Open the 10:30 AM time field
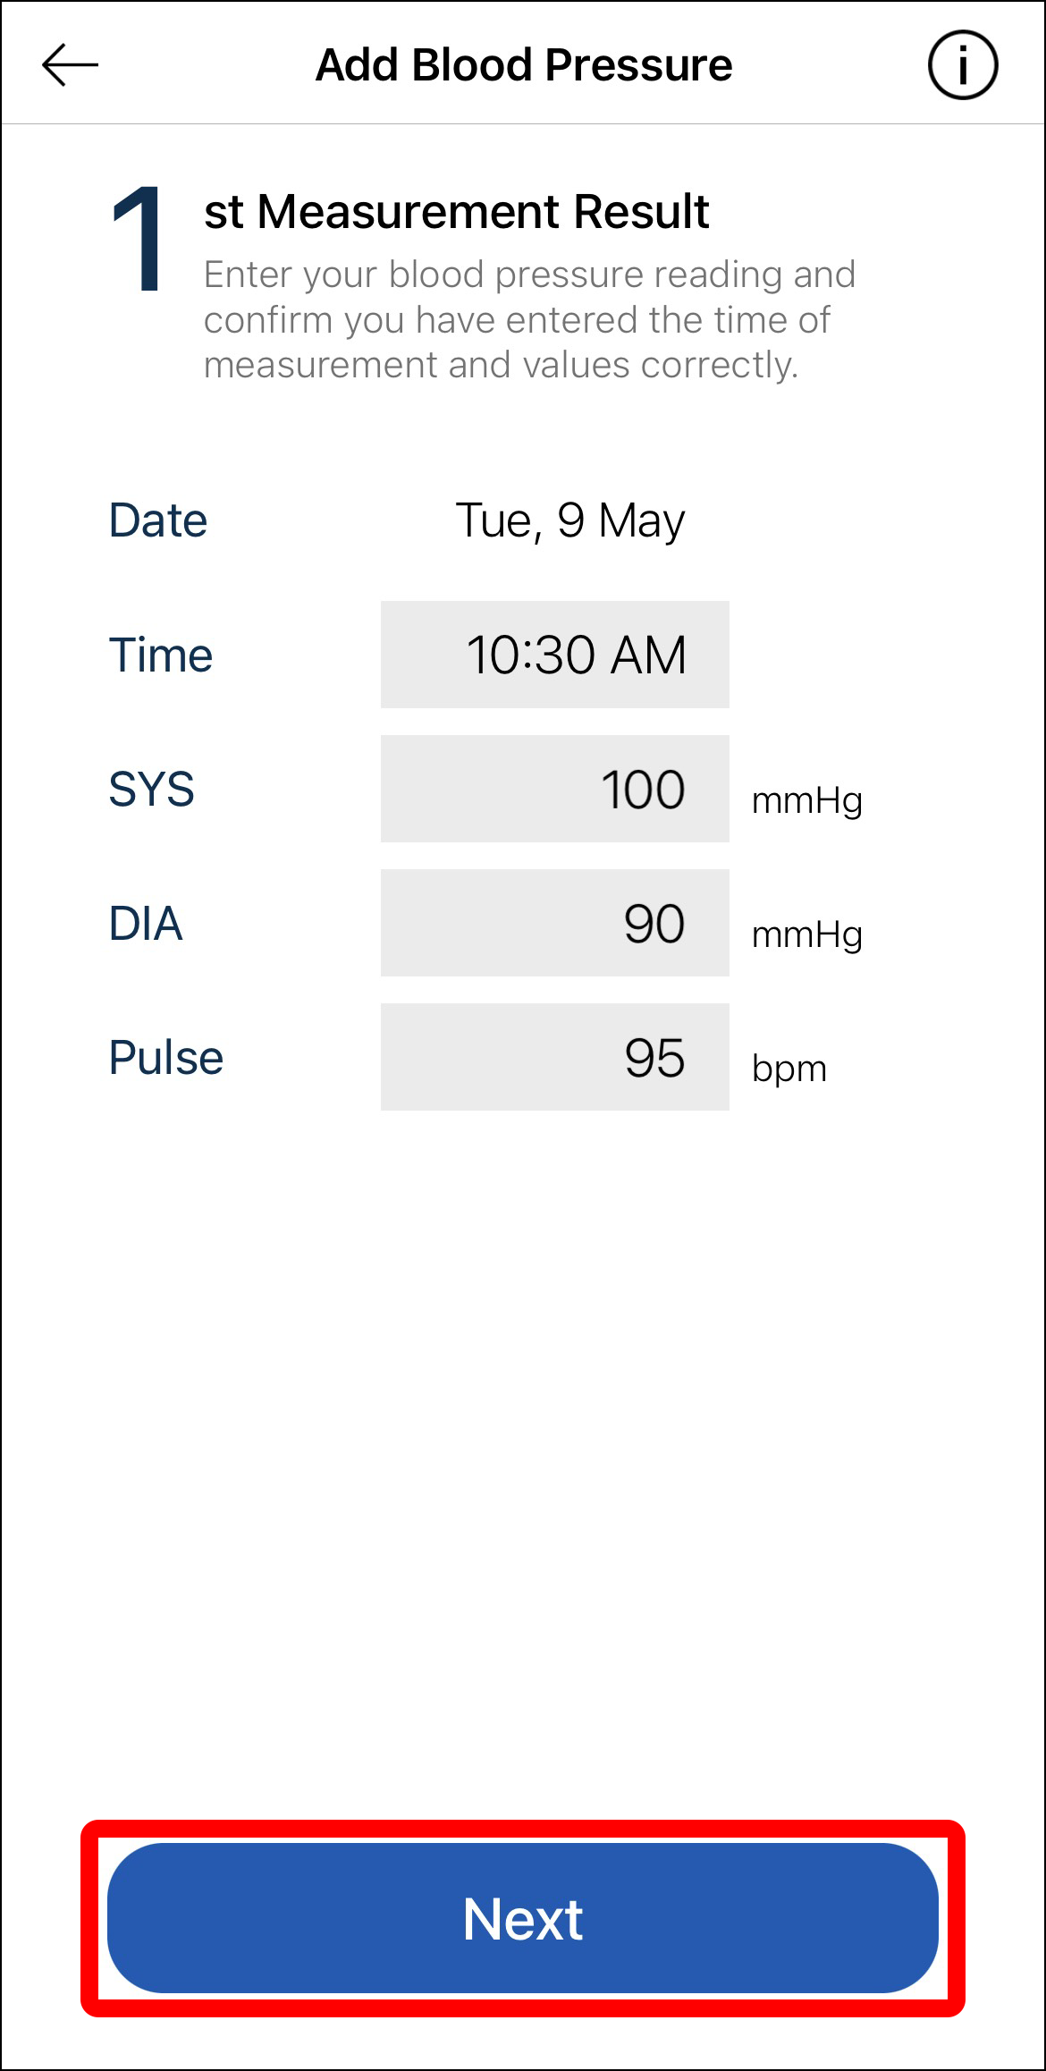The height and width of the screenshot is (2071, 1046). pyautogui.click(x=555, y=655)
